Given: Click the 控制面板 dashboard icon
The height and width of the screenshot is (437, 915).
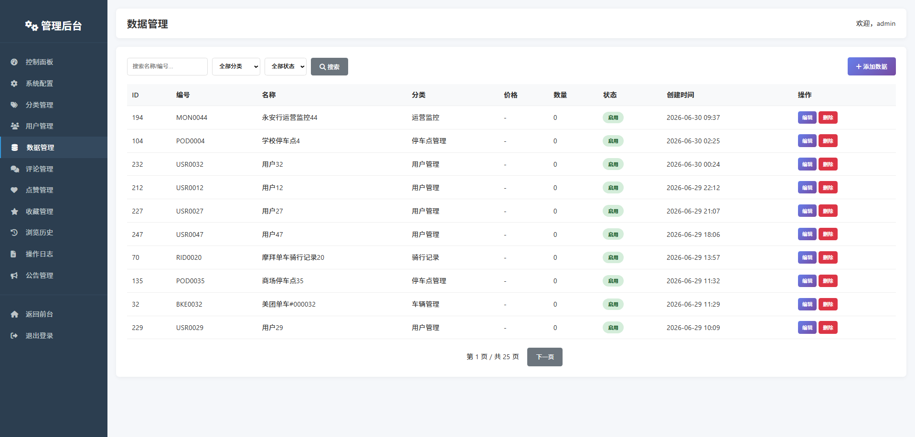Looking at the screenshot, I should coord(14,62).
